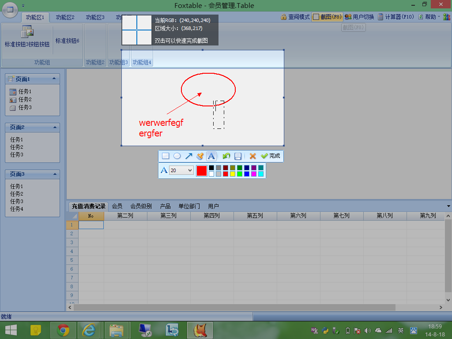Click the No column header
Viewport: 452px width, 339px height.
pyautogui.click(x=91, y=216)
